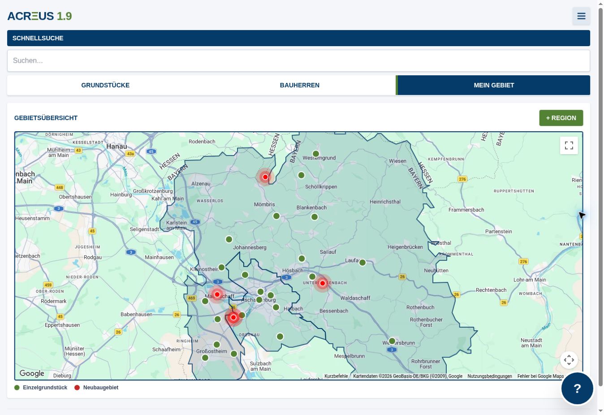Select the red marker north of Mömbris
Viewport: 604px width, 415px height.
pos(265,177)
